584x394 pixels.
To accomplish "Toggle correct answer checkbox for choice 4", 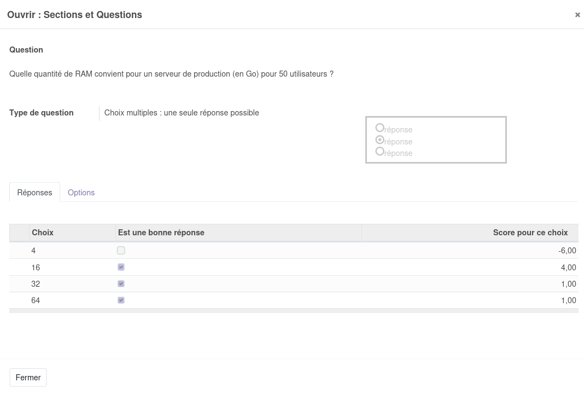I will click(x=121, y=251).
